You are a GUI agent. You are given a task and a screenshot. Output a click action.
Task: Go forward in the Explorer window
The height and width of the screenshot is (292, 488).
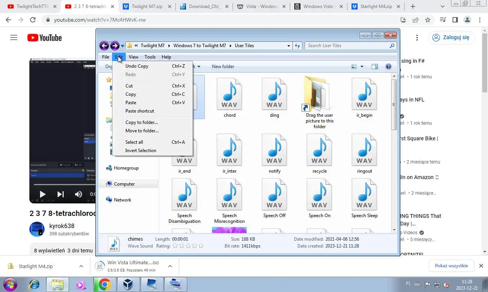115,46
